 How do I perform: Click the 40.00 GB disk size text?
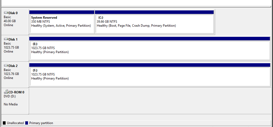coord(10,21)
